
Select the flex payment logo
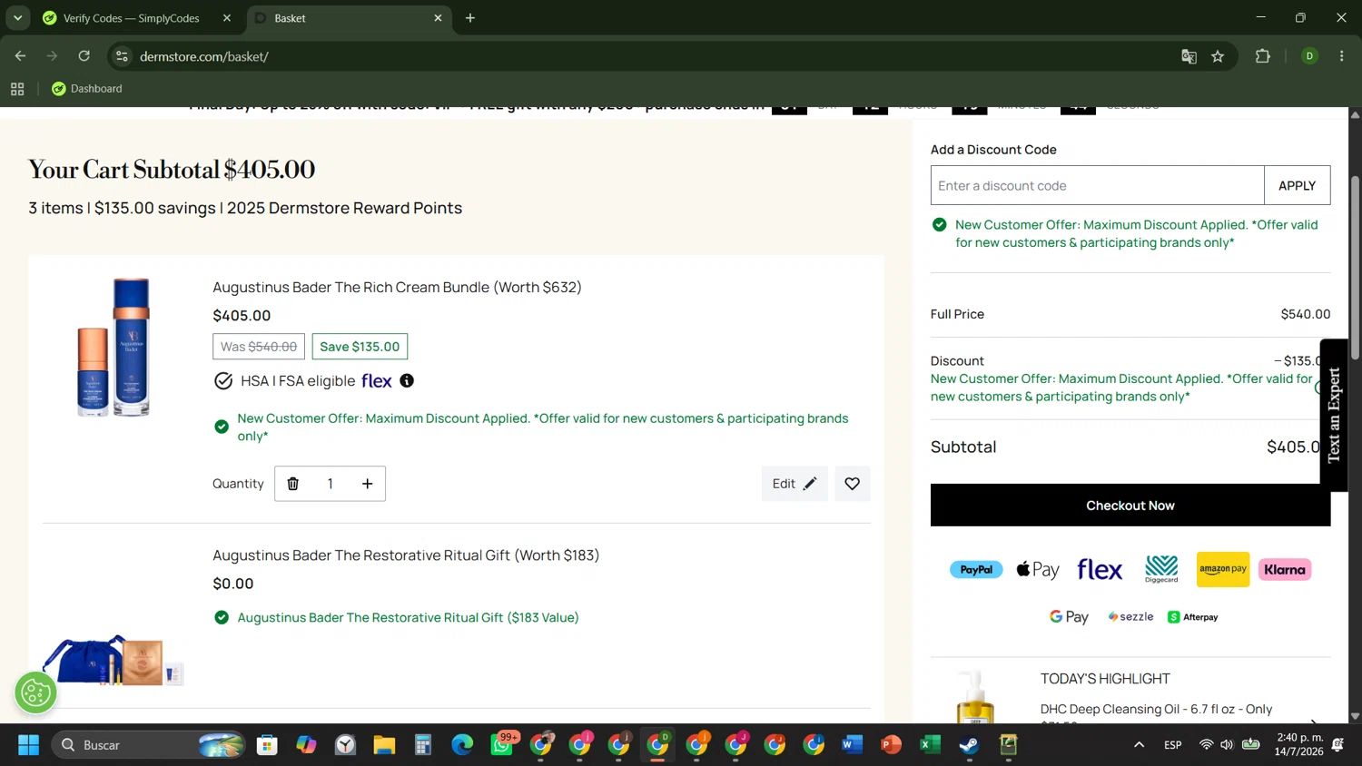[x=1100, y=570]
